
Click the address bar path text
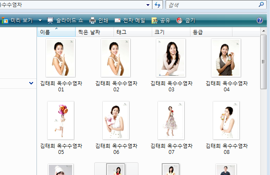click(x=11, y=5)
